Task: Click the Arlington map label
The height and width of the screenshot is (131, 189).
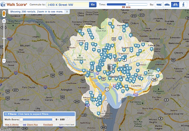Action: [66, 90]
